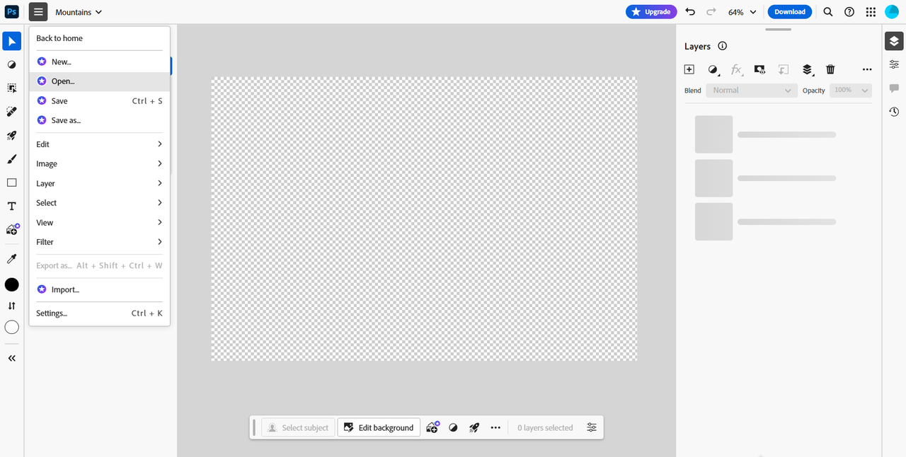This screenshot has height=457, width=906.
Task: Click the Layers info icon
Action: pyautogui.click(x=723, y=46)
